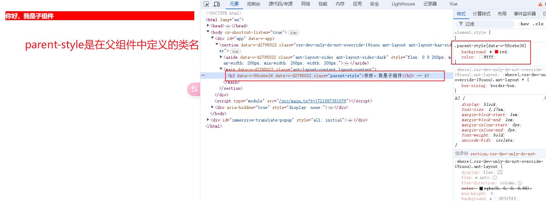The height and width of the screenshot is (201, 546).
Task: Click the info icon next to flex-direction: column
Action: [520, 183]
